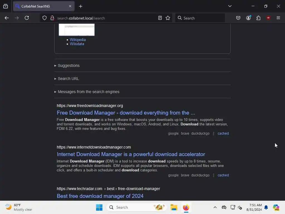Click the google engine label under Free Download Manager
This screenshot has width=285, height=214.
click(173, 133)
